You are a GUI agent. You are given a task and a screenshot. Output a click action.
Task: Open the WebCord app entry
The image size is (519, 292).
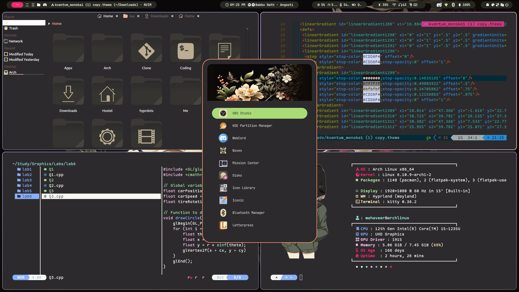tap(239, 138)
